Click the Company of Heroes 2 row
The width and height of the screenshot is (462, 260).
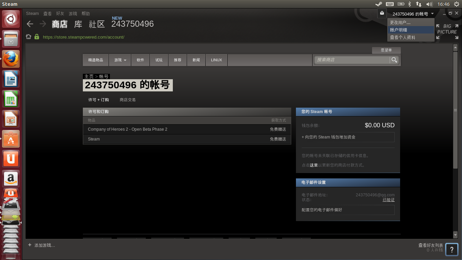[187, 129]
